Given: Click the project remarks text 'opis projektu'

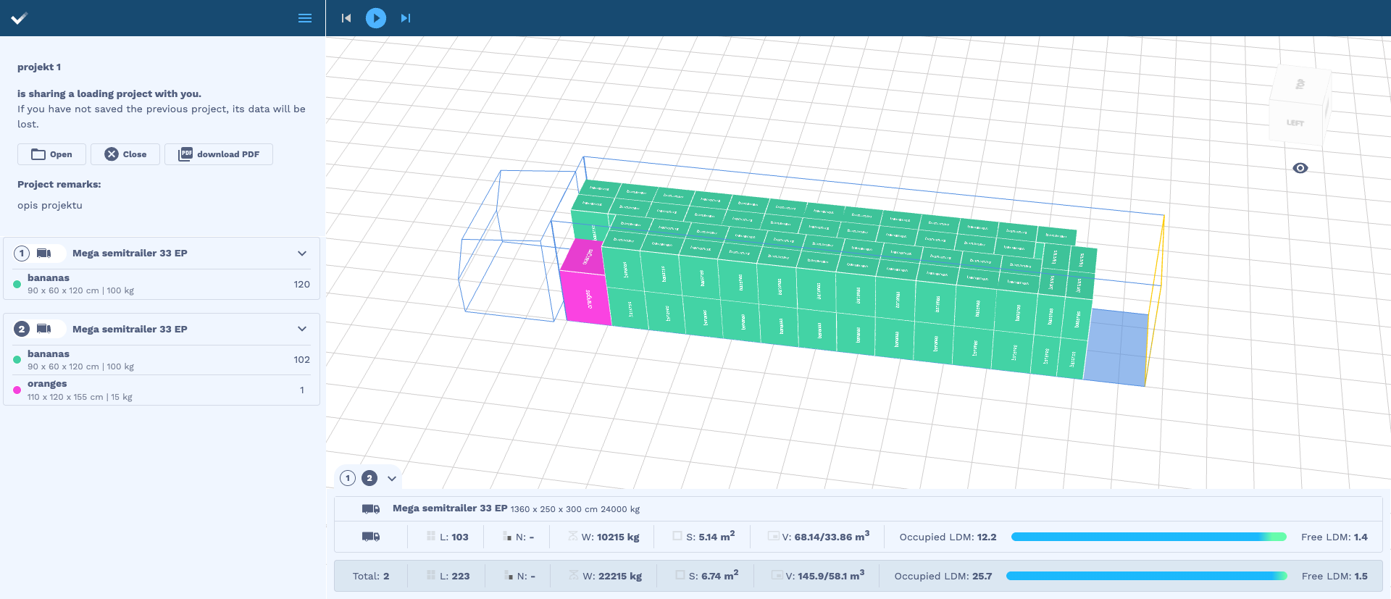Looking at the screenshot, I should pos(50,206).
